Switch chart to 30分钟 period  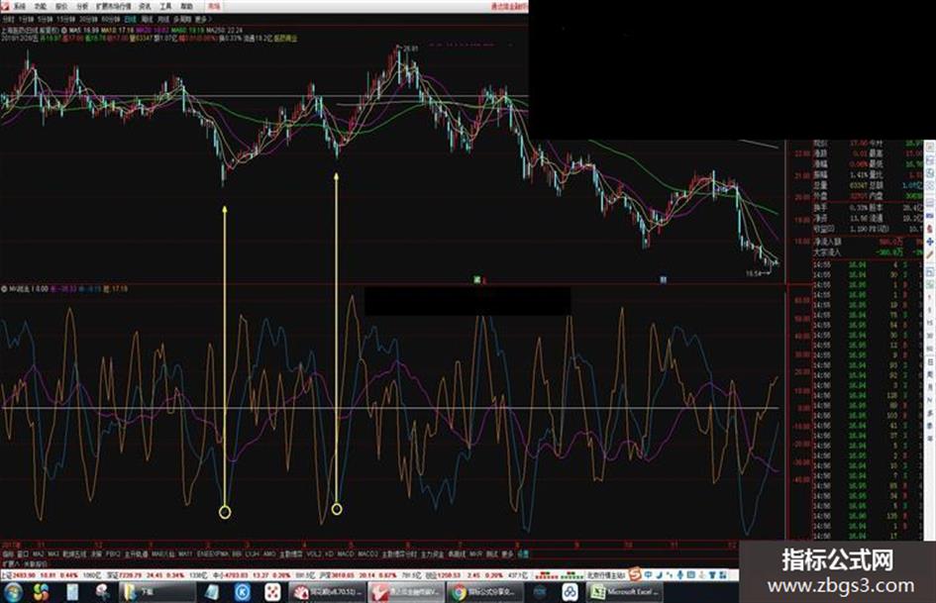click(89, 20)
